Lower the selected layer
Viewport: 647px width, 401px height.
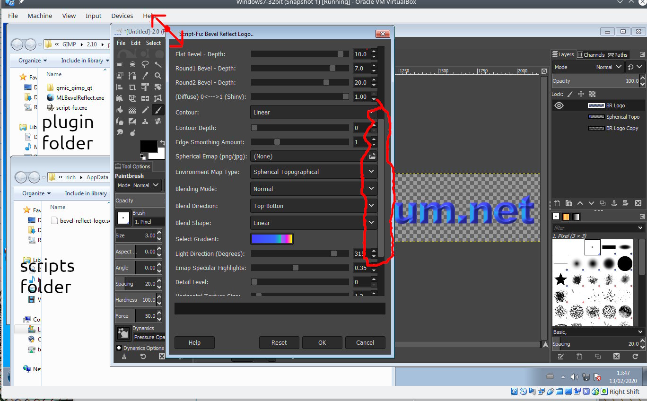592,203
